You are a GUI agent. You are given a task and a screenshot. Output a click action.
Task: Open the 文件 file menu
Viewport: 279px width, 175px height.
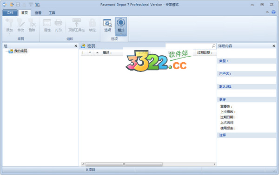click(x=10, y=13)
